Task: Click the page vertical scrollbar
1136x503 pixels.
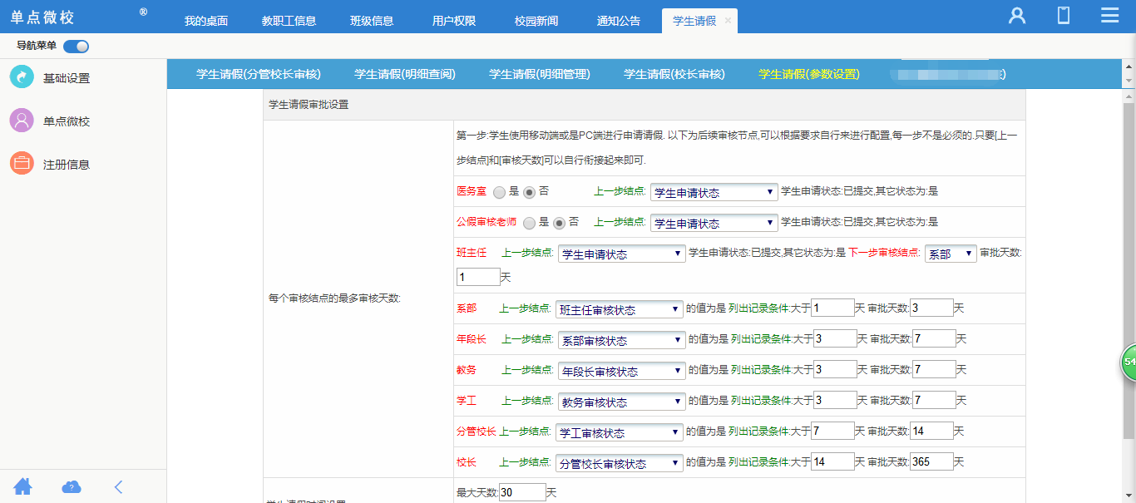Action: click(1129, 270)
